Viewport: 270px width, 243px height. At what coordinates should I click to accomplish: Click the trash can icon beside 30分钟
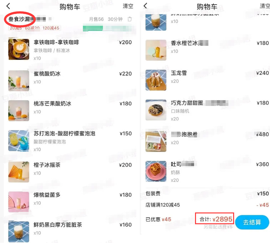130,19
